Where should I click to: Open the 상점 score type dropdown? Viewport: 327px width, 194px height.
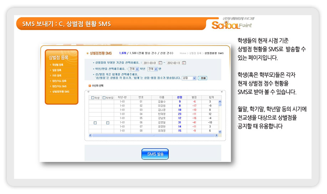tap(194, 78)
